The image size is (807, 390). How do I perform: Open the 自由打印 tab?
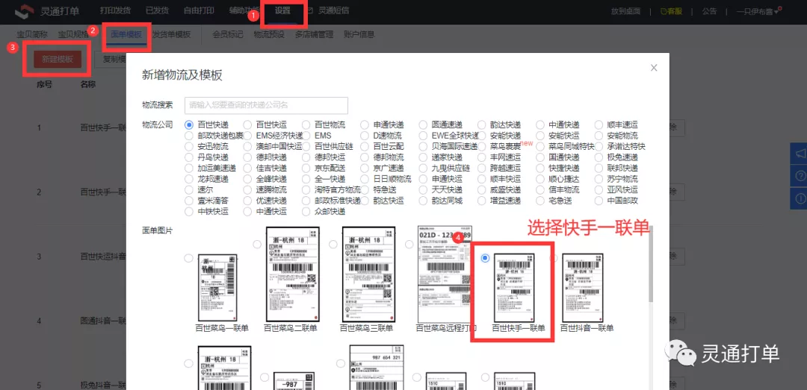point(199,10)
